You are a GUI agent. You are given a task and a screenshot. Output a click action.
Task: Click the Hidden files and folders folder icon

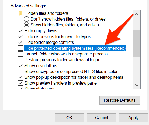tap(20, 13)
